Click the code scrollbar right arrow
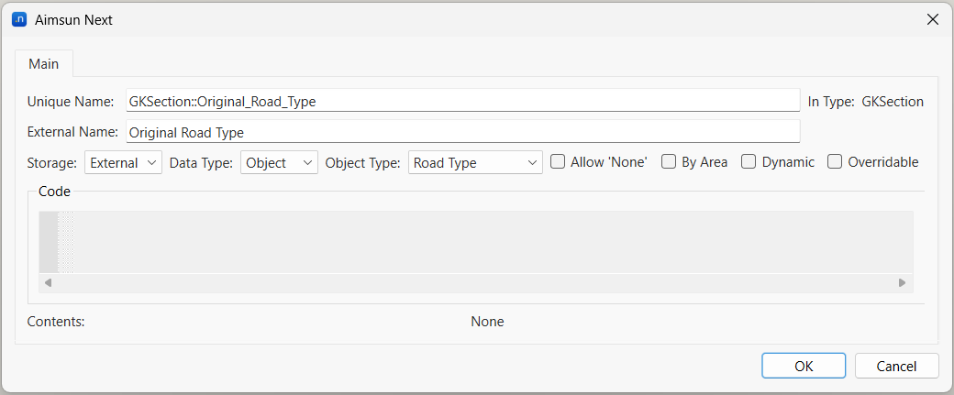The width and height of the screenshot is (954, 395). 903,282
